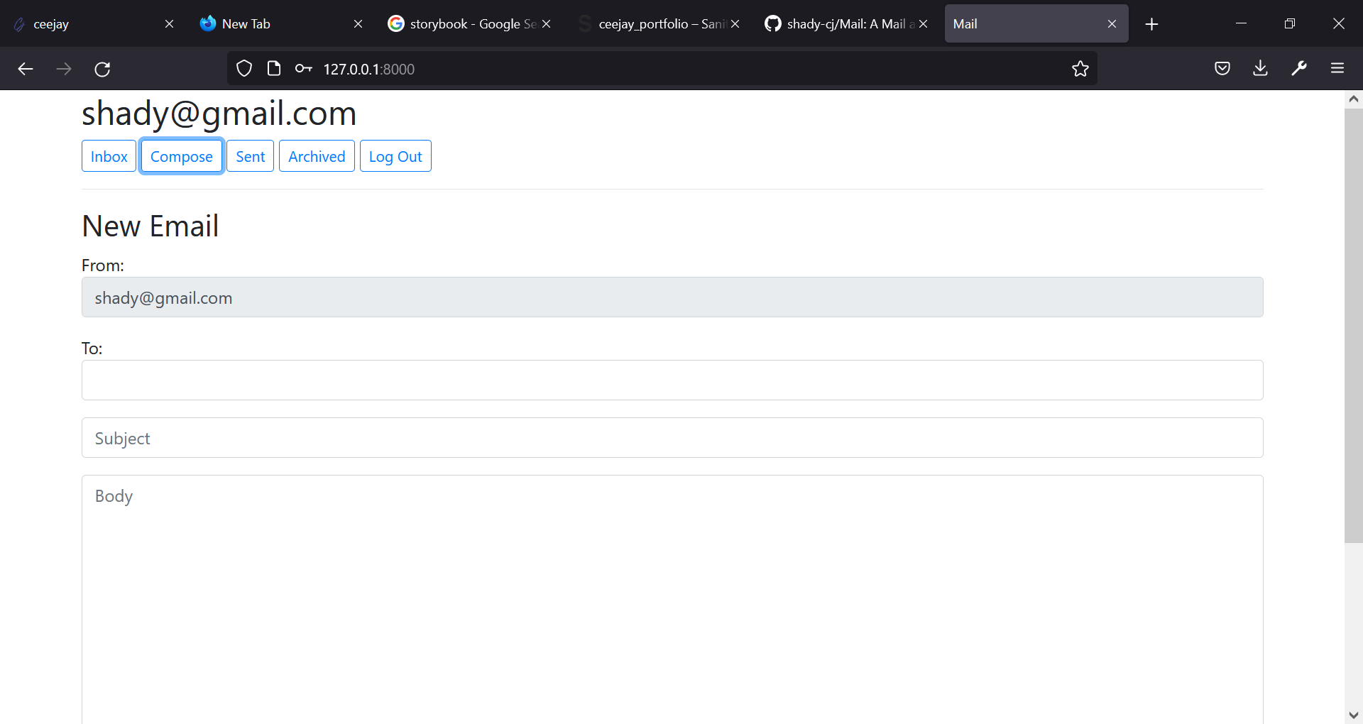The image size is (1363, 724).
Task: Close the Firefox browser window
Action: (1339, 24)
